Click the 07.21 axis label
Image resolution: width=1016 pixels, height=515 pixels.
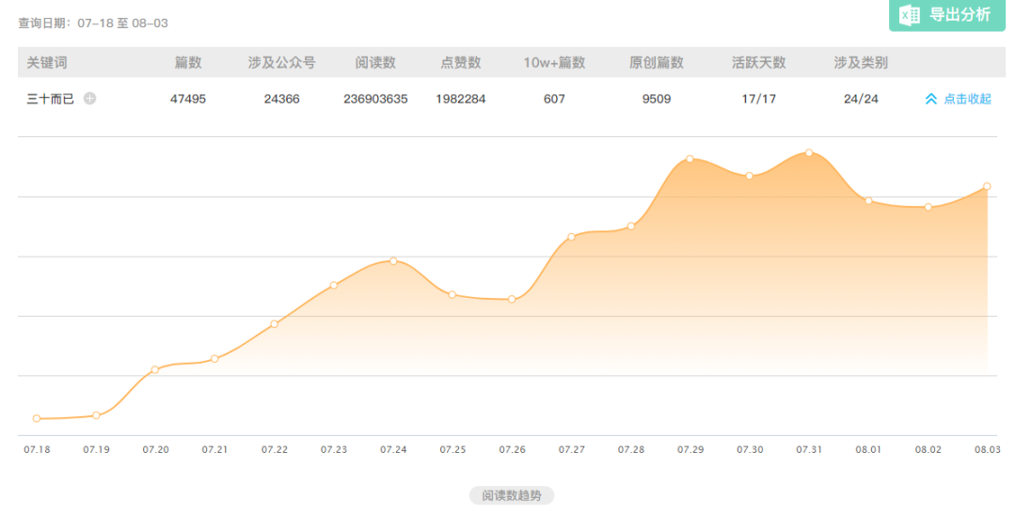tap(215, 449)
